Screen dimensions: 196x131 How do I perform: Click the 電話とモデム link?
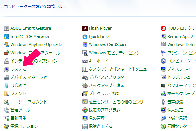pyautogui.click(x=101, y=126)
